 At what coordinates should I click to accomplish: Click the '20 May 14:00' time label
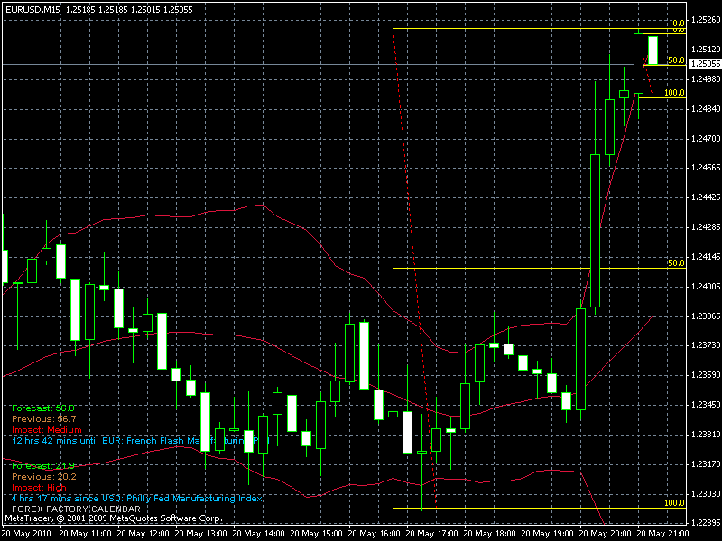258,534
